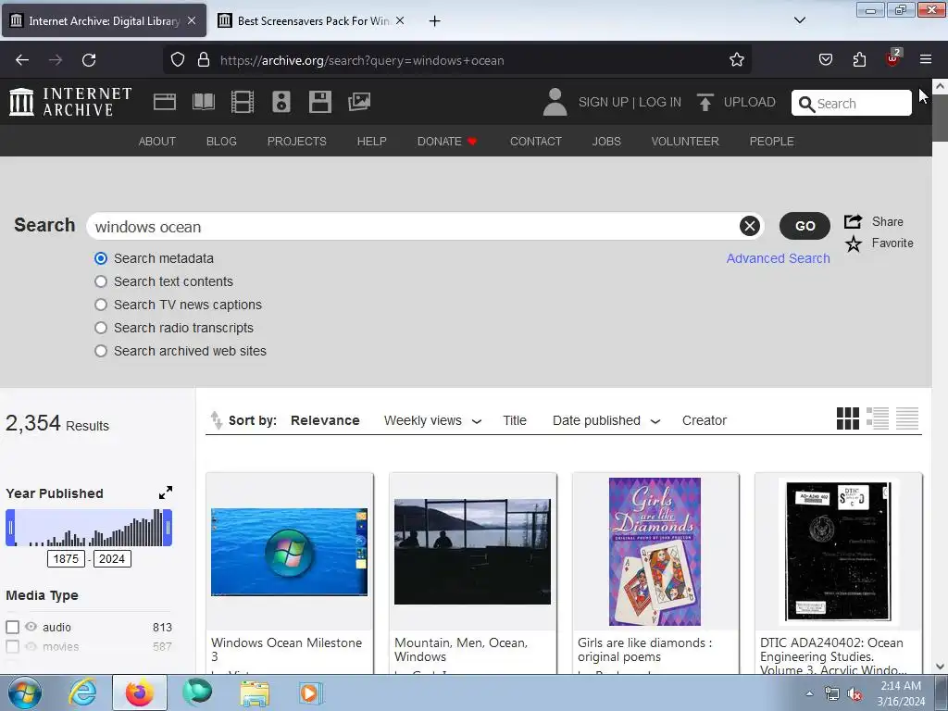
Task: Open the ABOUT menu item
Action: pyautogui.click(x=157, y=141)
